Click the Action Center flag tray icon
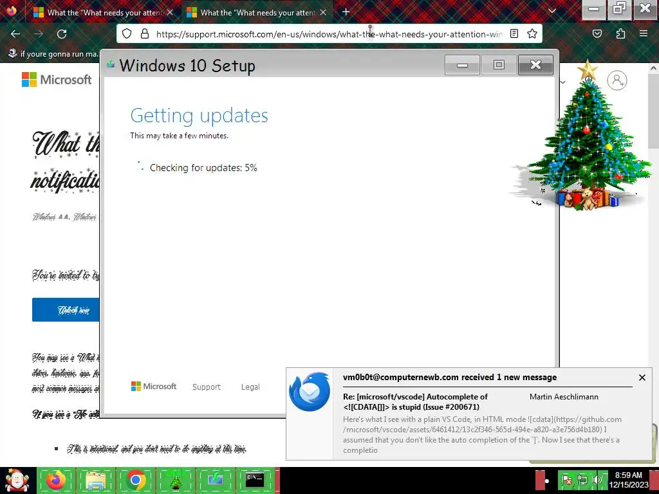The width and height of the screenshot is (659, 494). (567, 480)
